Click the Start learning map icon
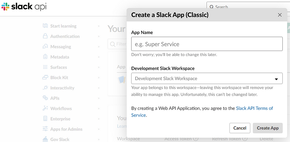The width and height of the screenshot is (290, 142). 45,26
